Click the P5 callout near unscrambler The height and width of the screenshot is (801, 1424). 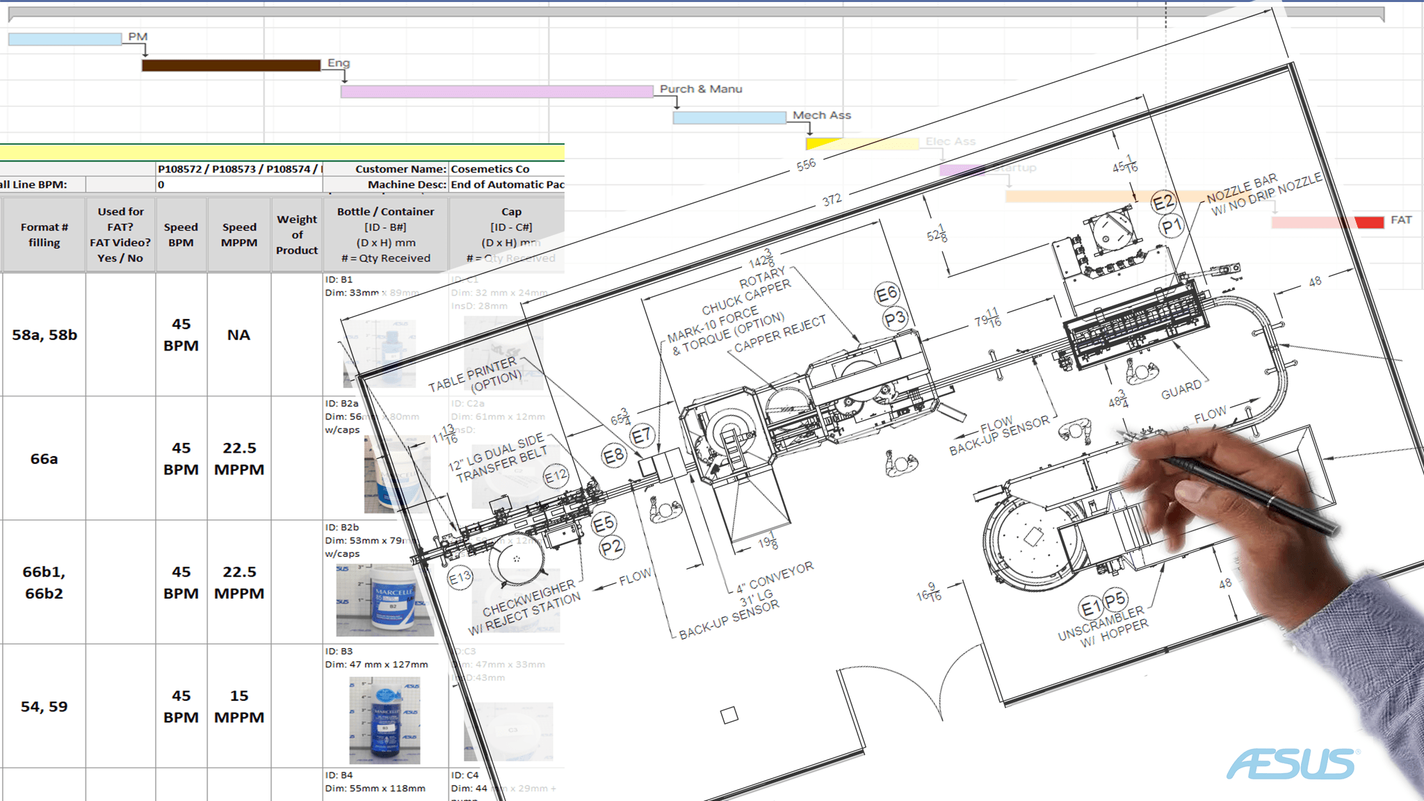pyautogui.click(x=1115, y=599)
